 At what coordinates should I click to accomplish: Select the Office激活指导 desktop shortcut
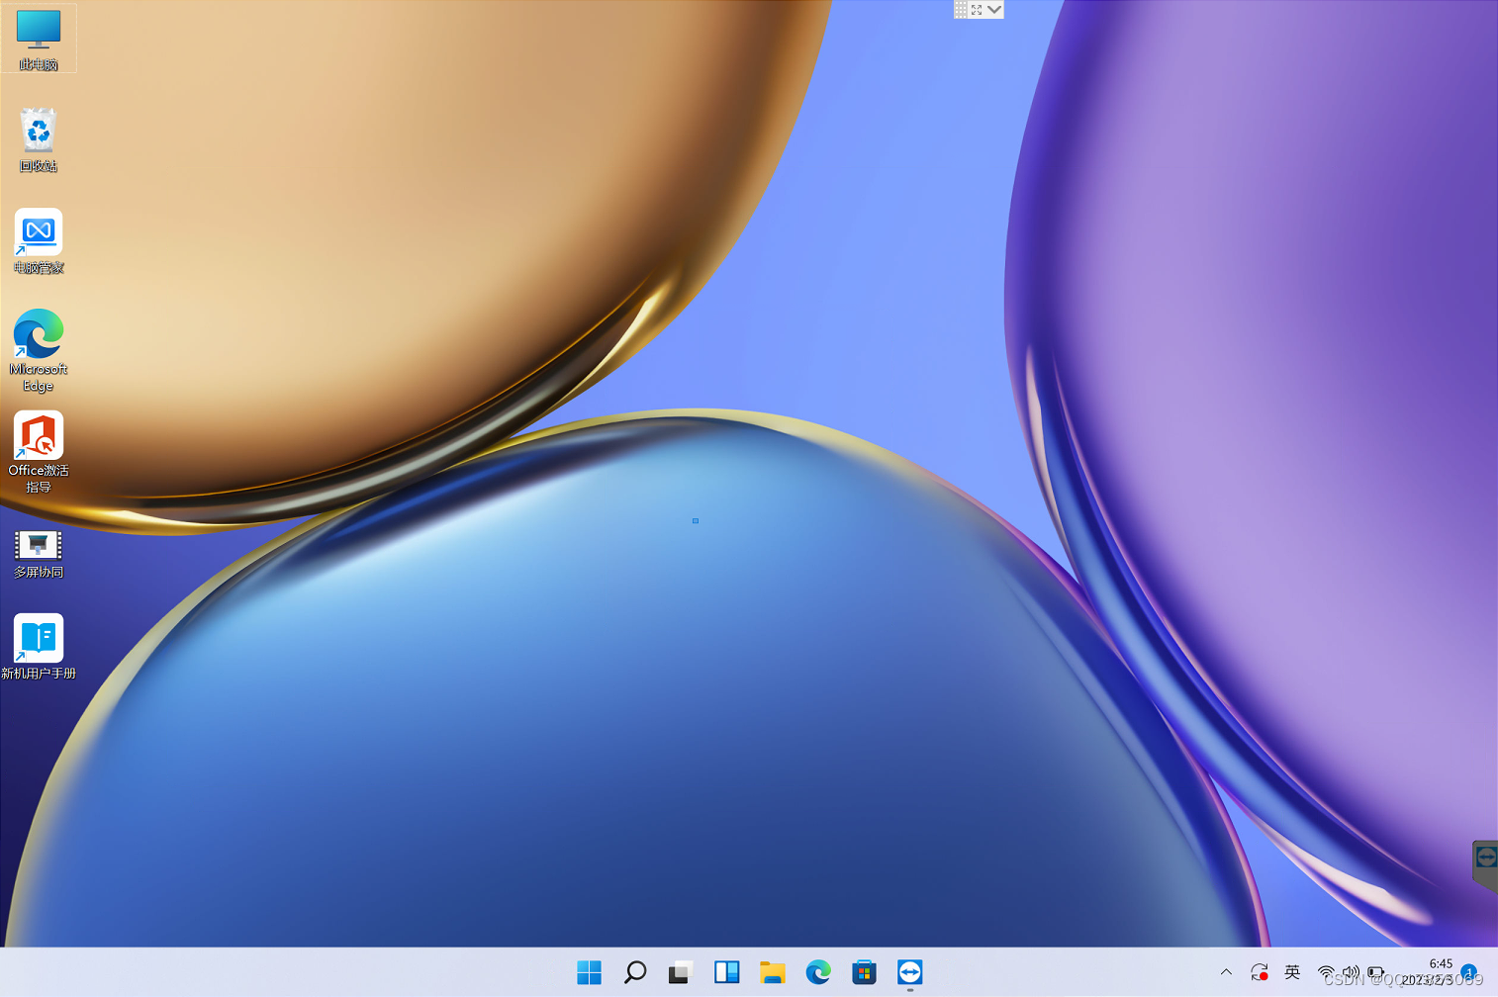[x=39, y=452]
